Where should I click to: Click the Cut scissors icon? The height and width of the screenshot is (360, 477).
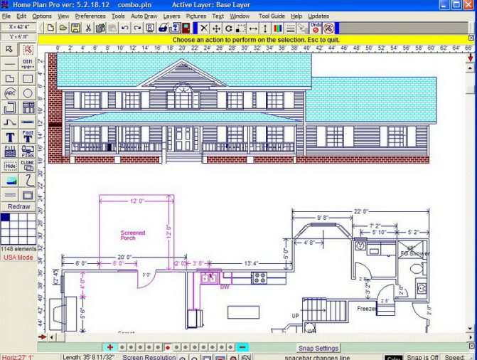88,28
